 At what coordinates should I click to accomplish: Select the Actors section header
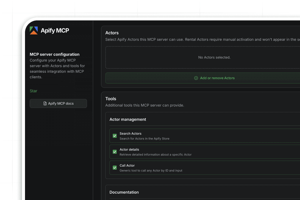coord(112,33)
